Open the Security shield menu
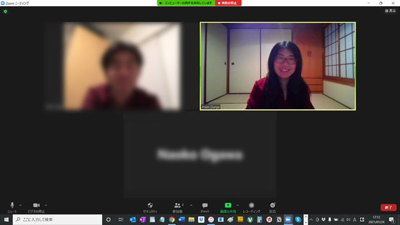Image resolution: width=400 pixels, height=225 pixels. [x=150, y=207]
